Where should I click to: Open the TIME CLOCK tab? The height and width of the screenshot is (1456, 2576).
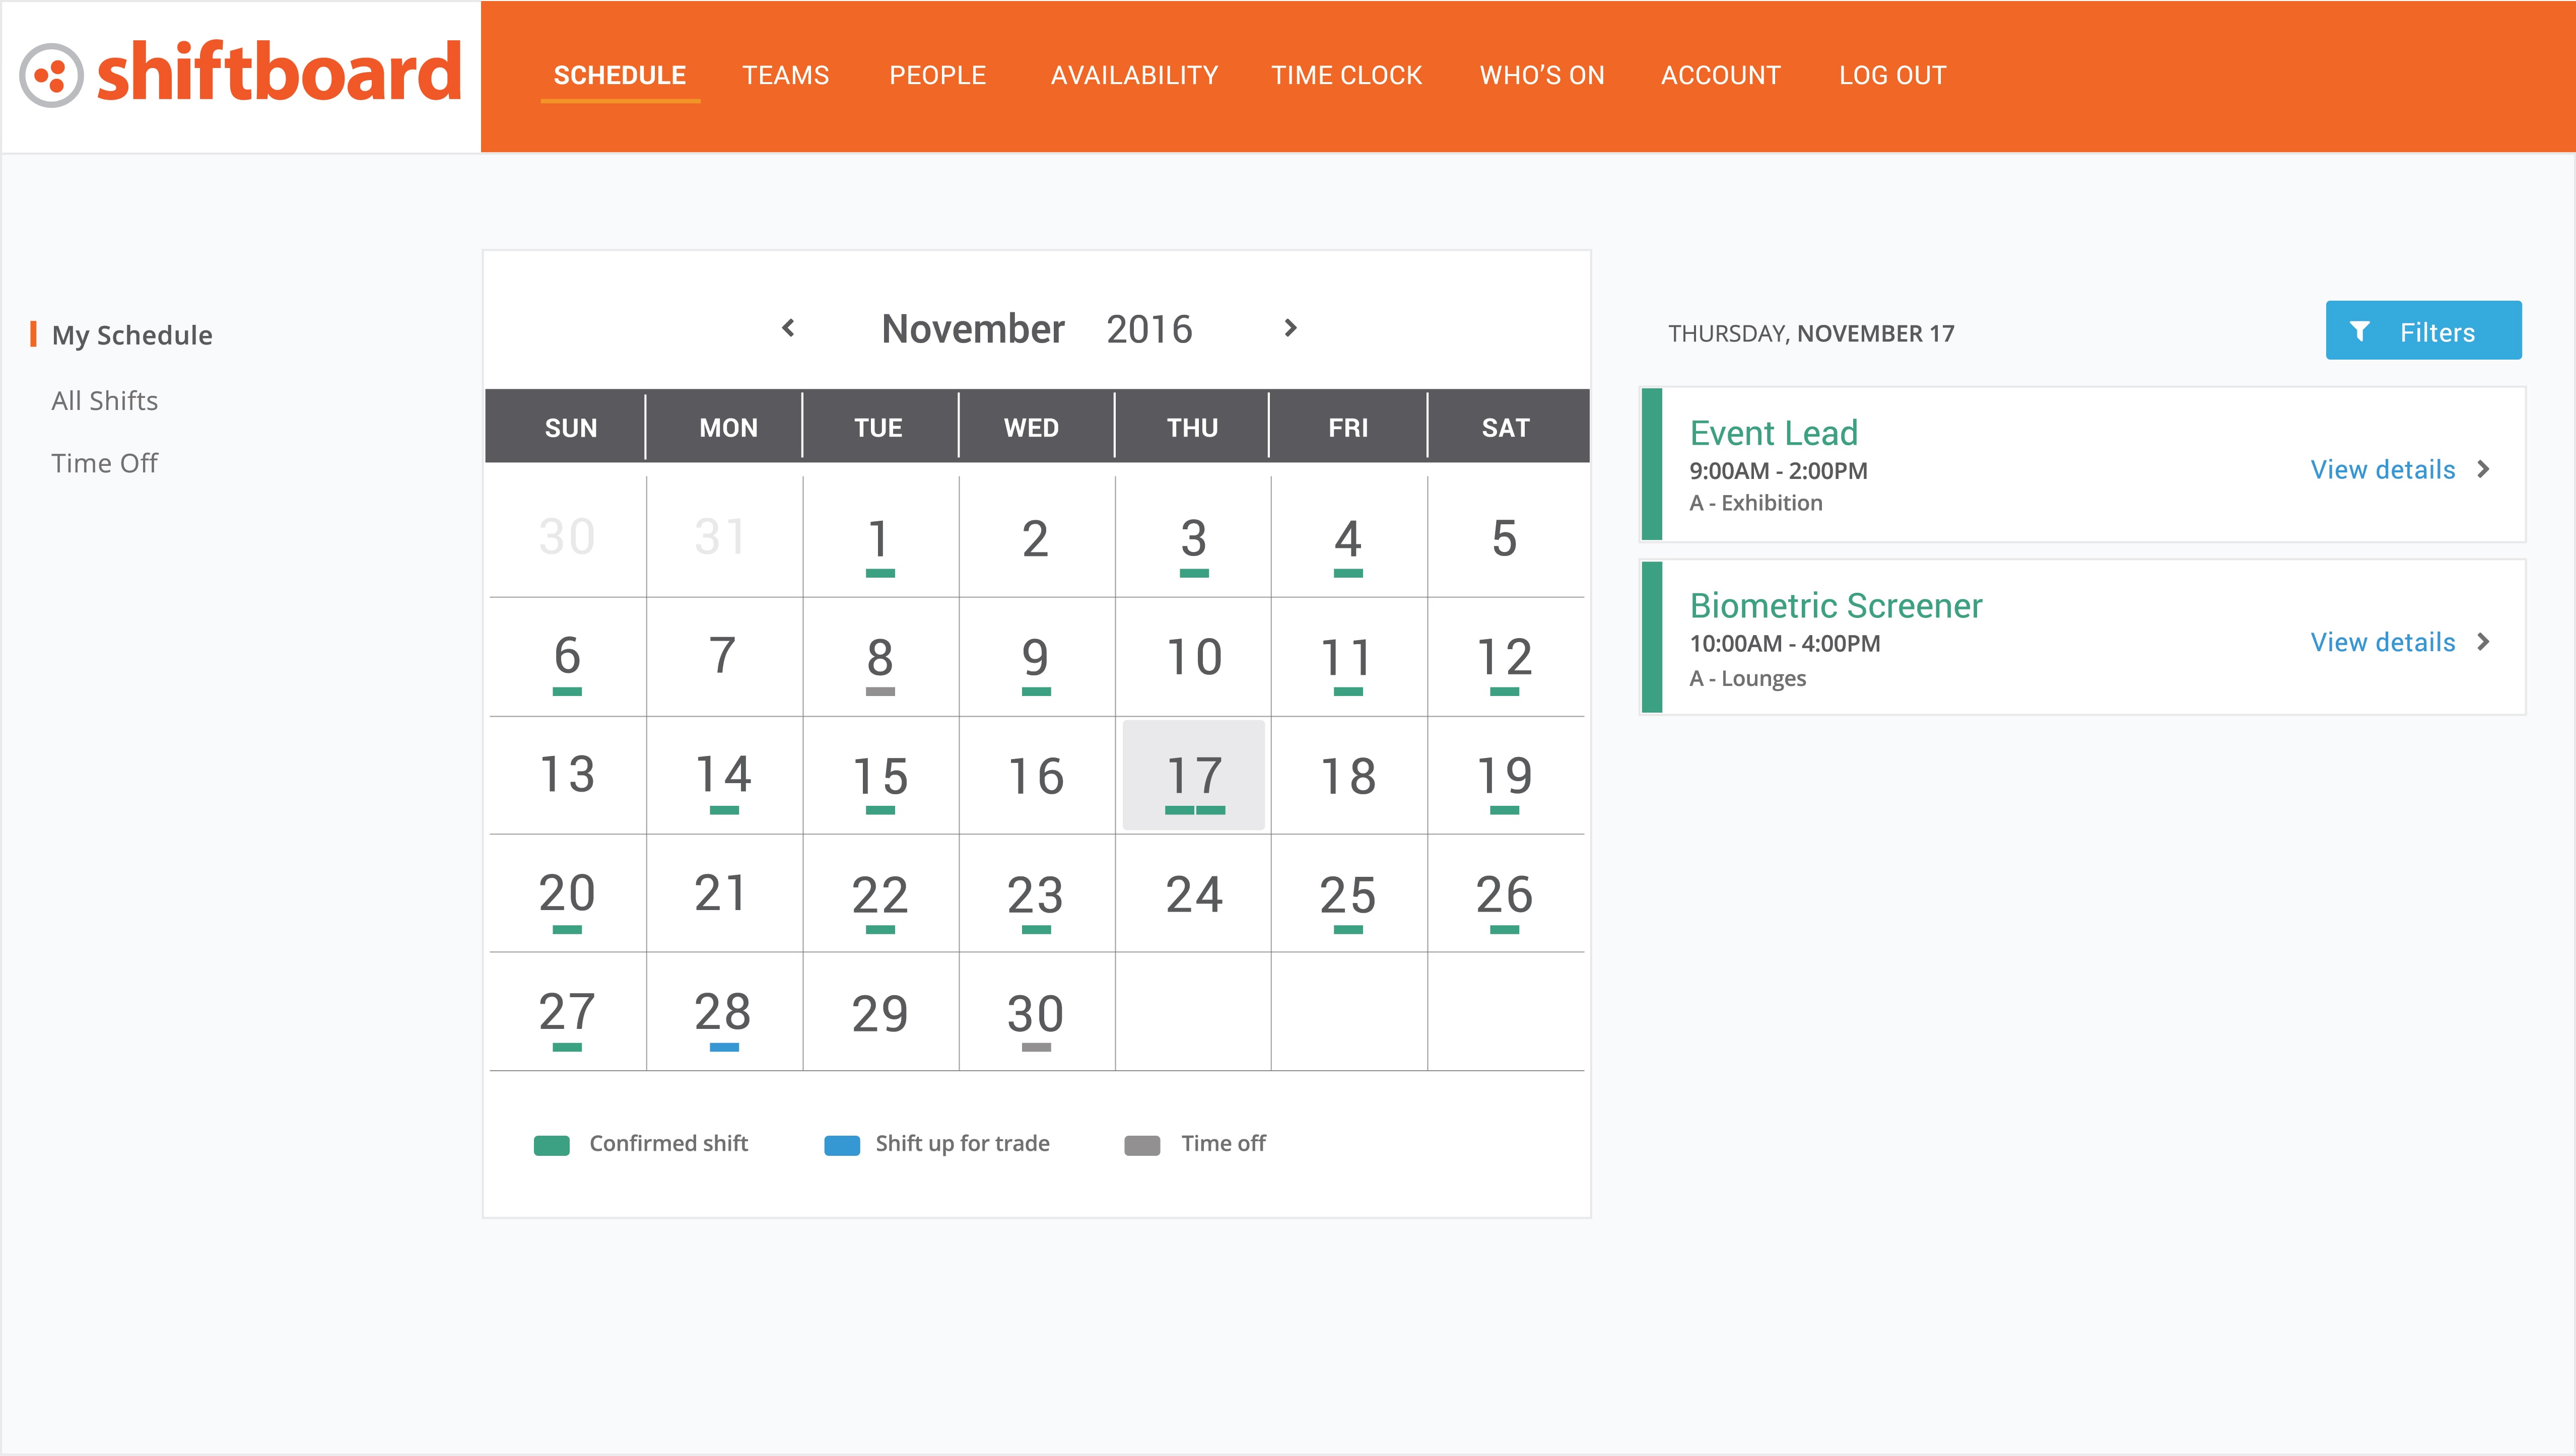[1346, 76]
